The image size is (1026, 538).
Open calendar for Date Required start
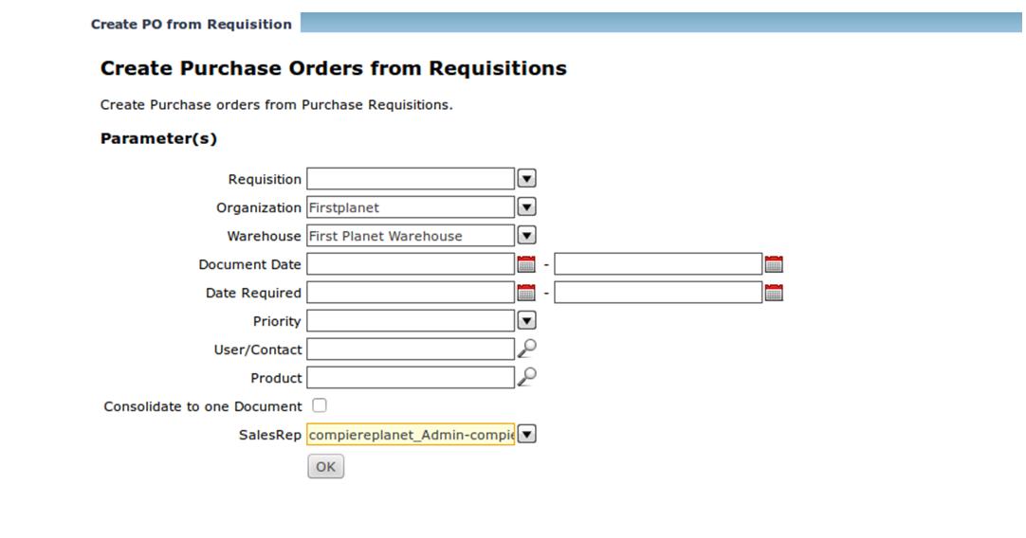526,293
